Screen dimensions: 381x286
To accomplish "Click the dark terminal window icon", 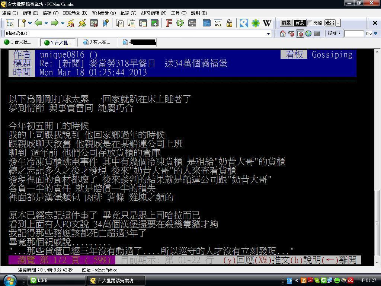I will (317, 34).
